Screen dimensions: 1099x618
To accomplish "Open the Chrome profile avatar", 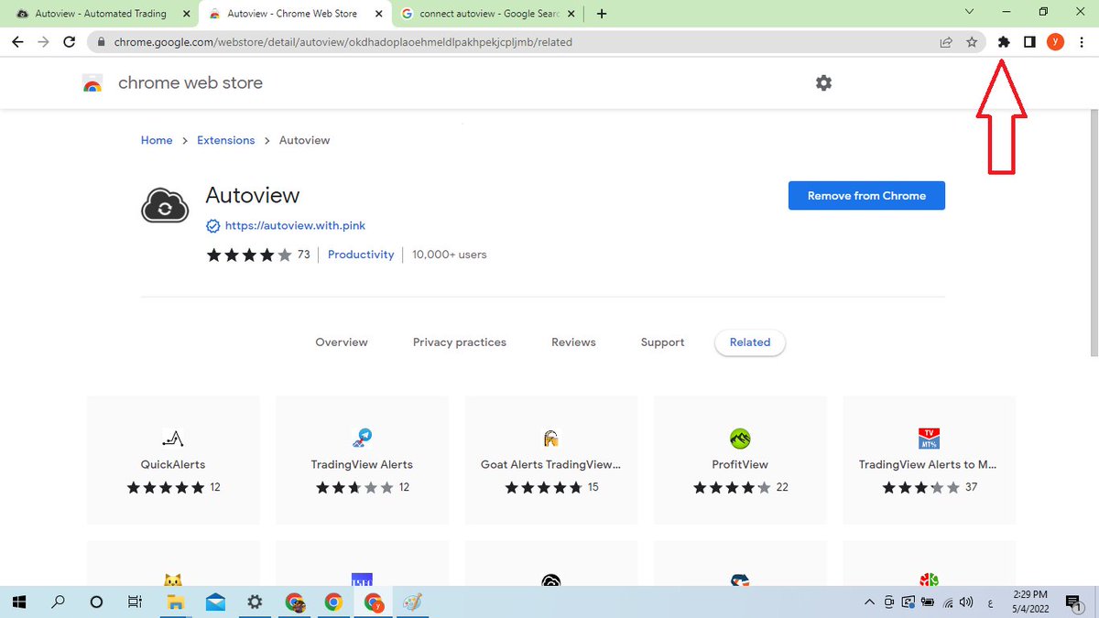I will (1055, 41).
